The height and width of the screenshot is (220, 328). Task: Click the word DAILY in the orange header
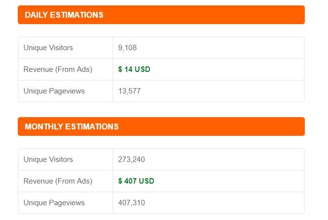click(x=35, y=15)
